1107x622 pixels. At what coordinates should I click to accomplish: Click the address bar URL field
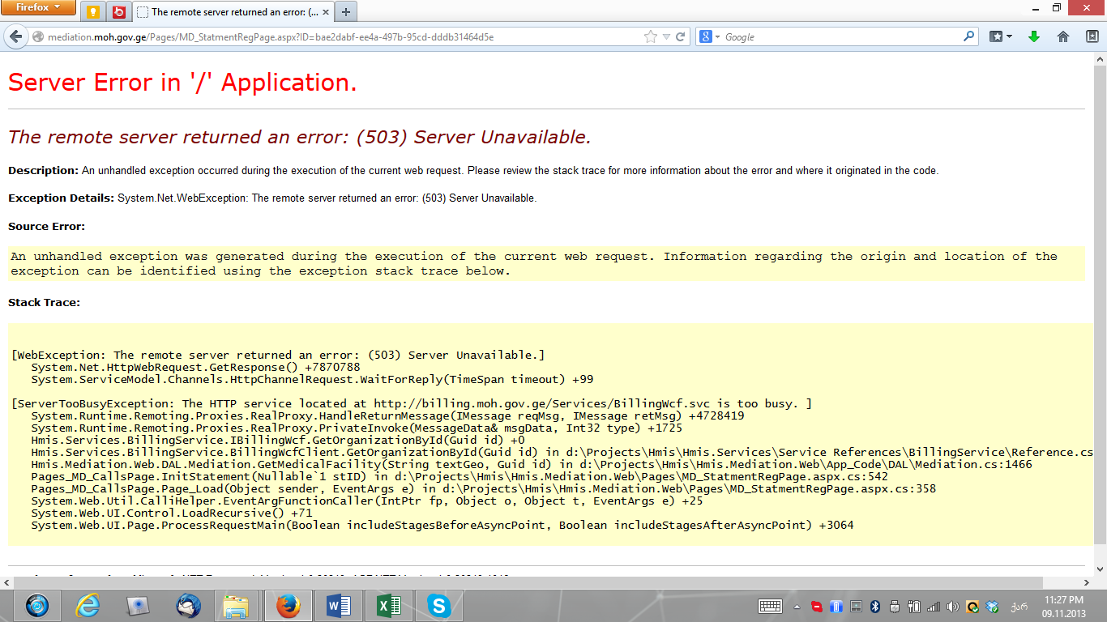tap(324, 36)
